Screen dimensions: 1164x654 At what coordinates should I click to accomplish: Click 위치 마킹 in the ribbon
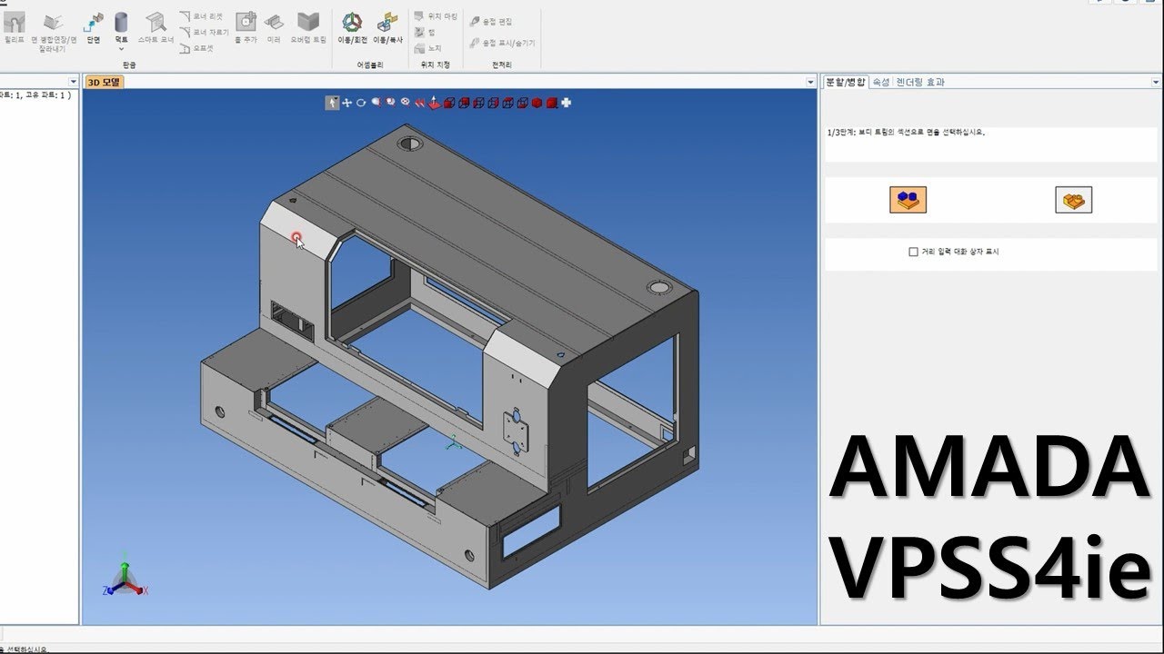pyautogui.click(x=436, y=16)
